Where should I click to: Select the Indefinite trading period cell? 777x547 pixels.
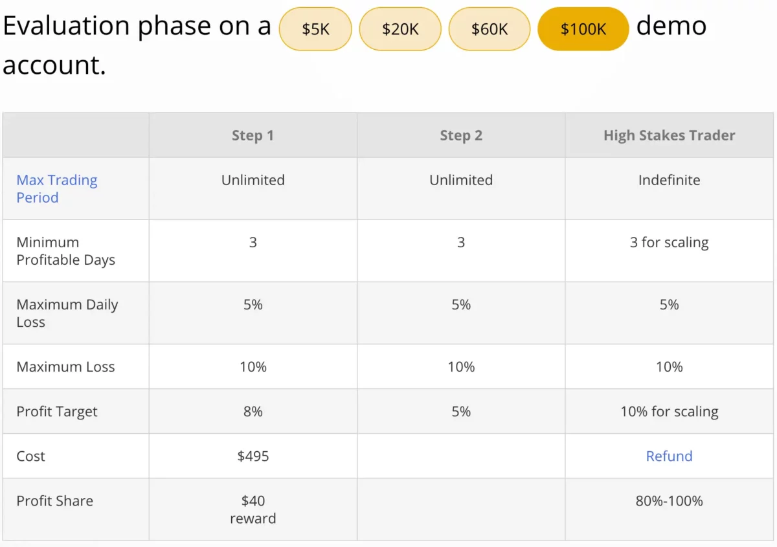[669, 180]
